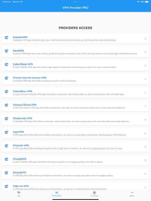Click the globe icon beside ExpressVPN

click(7, 37)
